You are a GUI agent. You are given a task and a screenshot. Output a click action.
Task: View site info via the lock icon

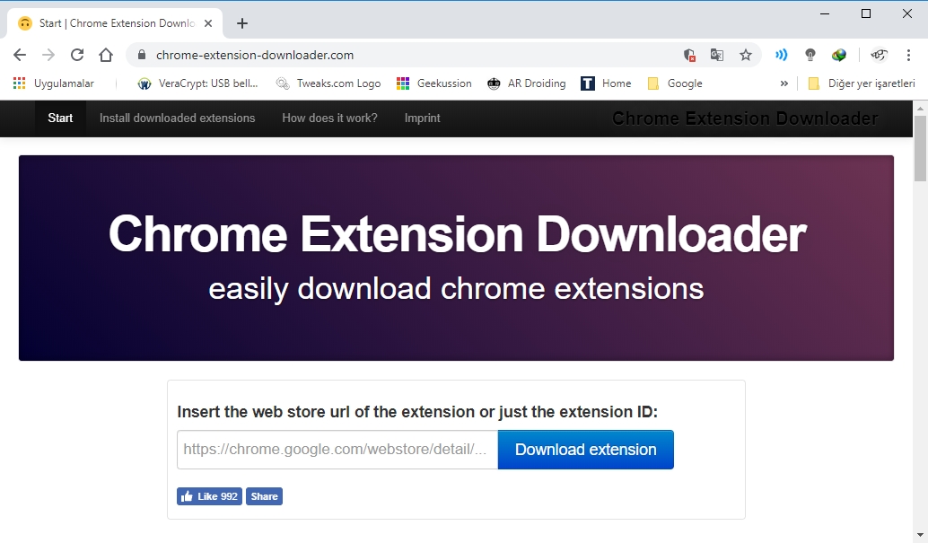tap(142, 55)
